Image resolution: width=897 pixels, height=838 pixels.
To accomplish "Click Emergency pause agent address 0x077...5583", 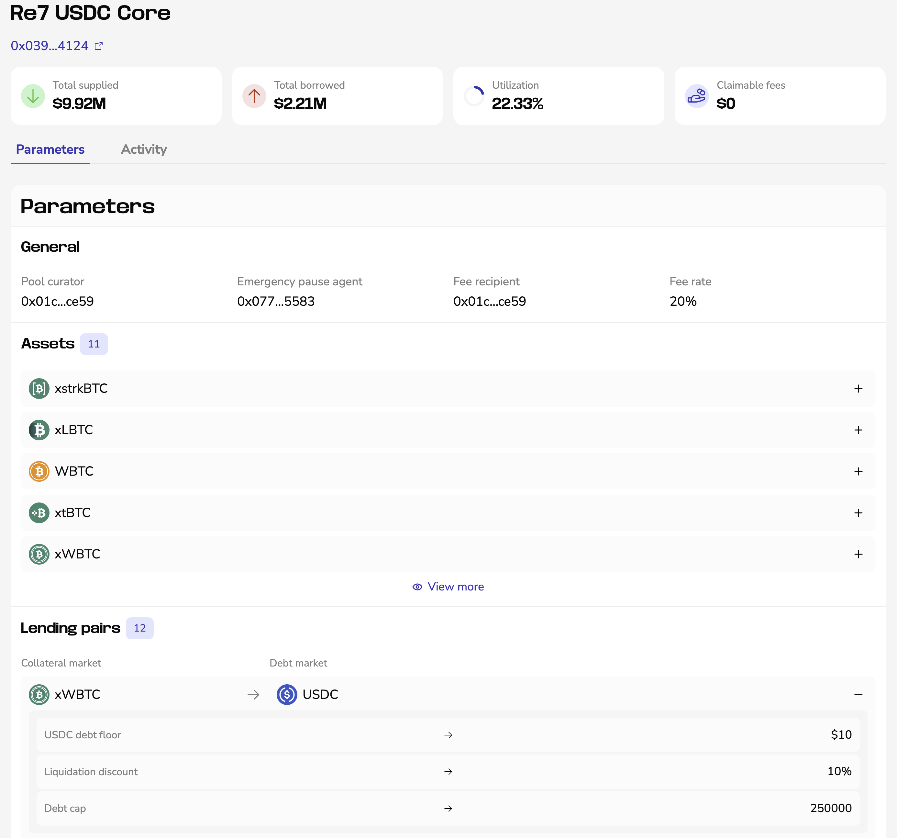I will click(x=276, y=302).
